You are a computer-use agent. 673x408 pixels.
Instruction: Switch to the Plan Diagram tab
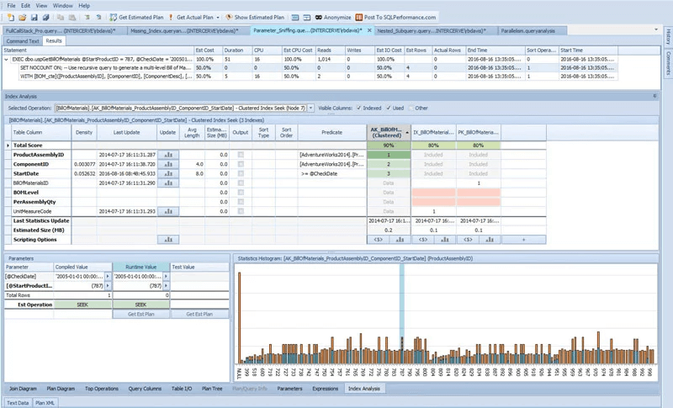[x=61, y=389]
